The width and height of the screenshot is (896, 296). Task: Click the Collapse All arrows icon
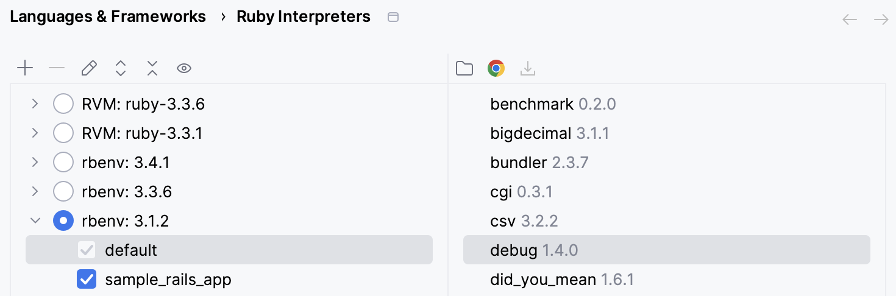tap(152, 68)
